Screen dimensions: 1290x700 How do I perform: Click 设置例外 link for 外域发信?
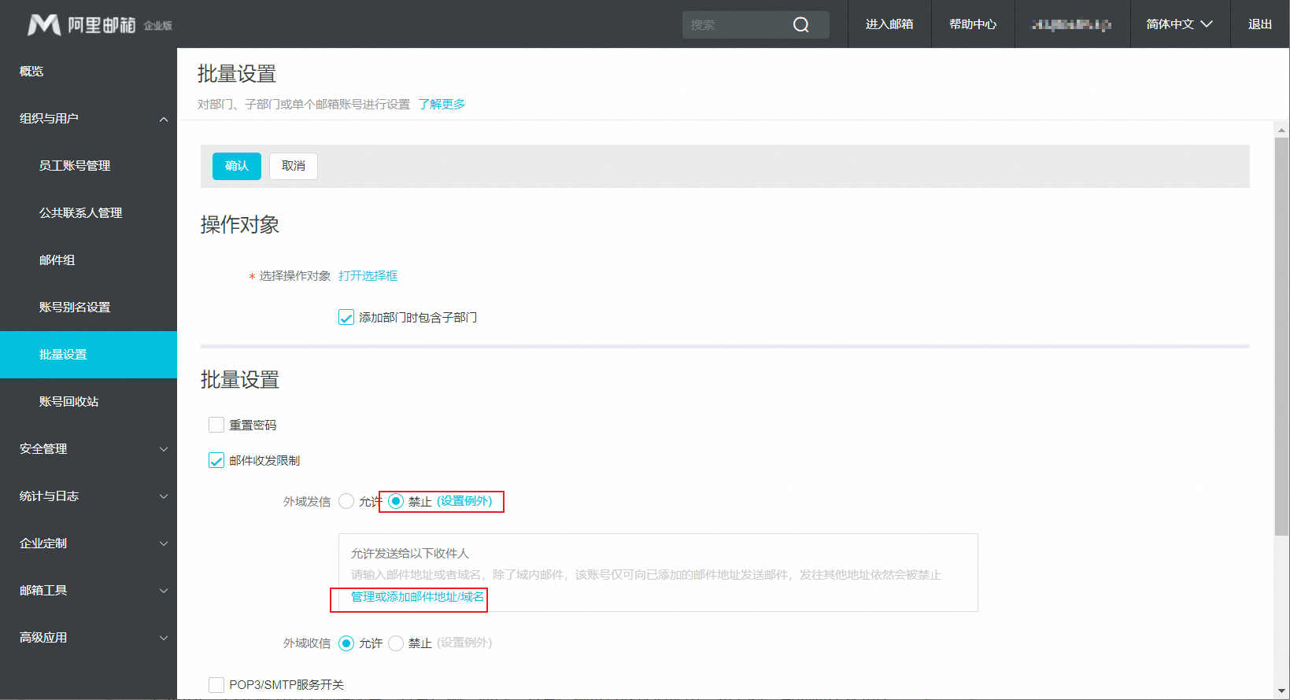(x=464, y=501)
